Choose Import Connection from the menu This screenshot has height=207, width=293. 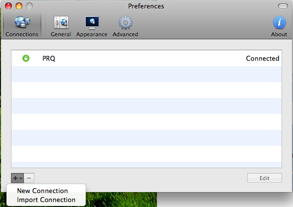[x=46, y=200]
